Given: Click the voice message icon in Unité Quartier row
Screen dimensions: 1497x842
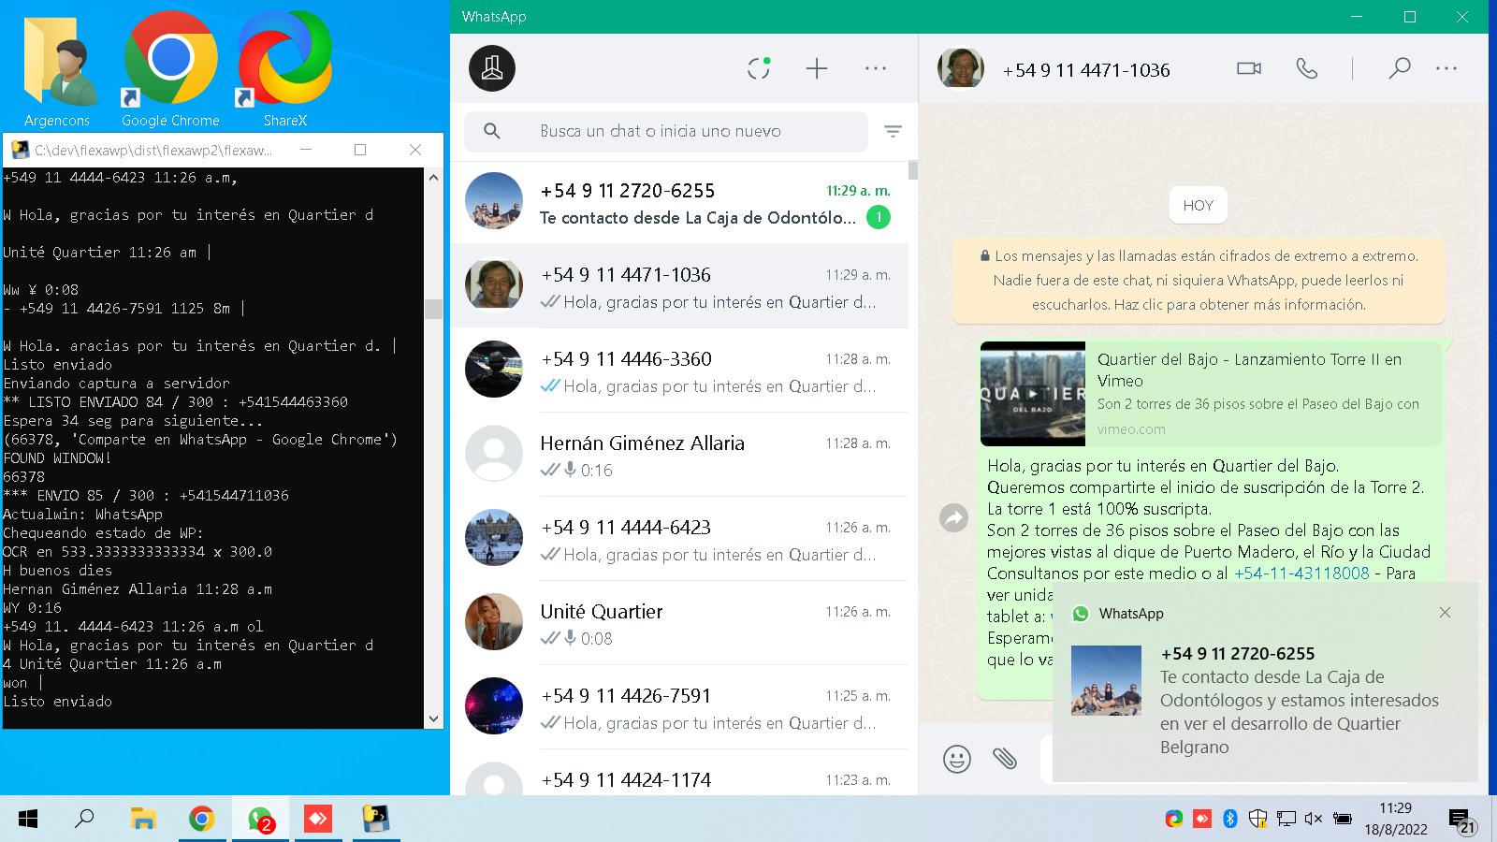Looking at the screenshot, I should click(x=570, y=638).
